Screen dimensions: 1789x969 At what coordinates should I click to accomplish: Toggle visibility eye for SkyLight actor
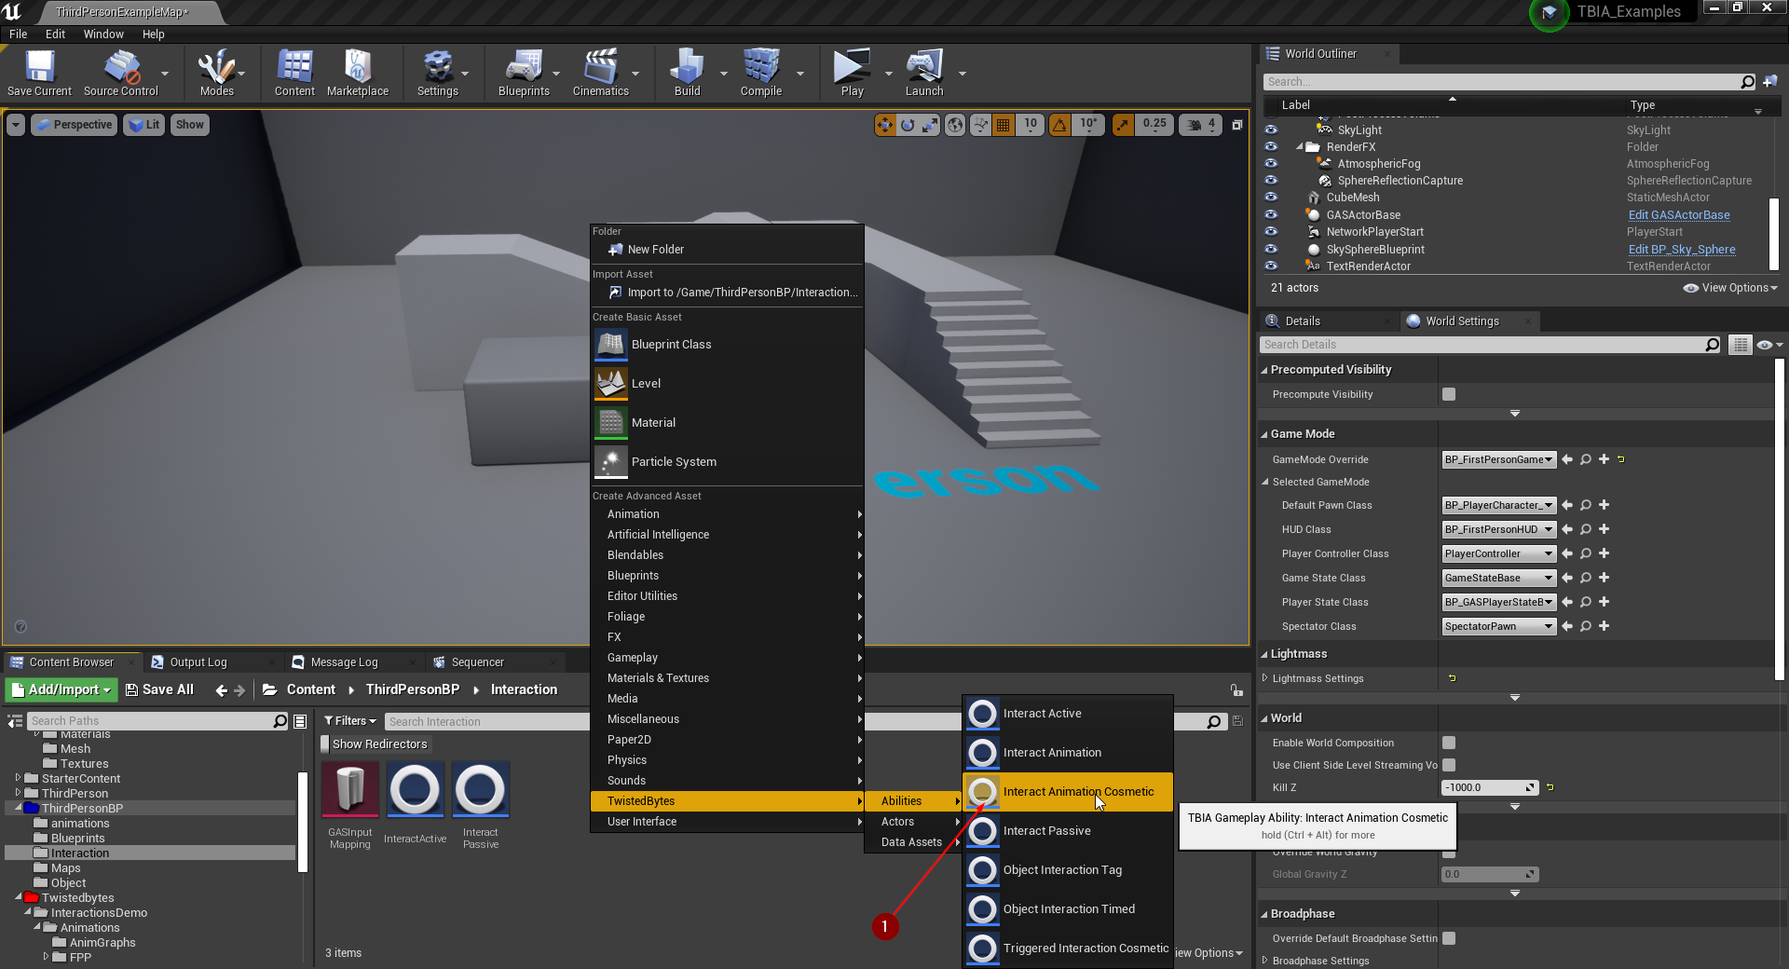coord(1271,130)
